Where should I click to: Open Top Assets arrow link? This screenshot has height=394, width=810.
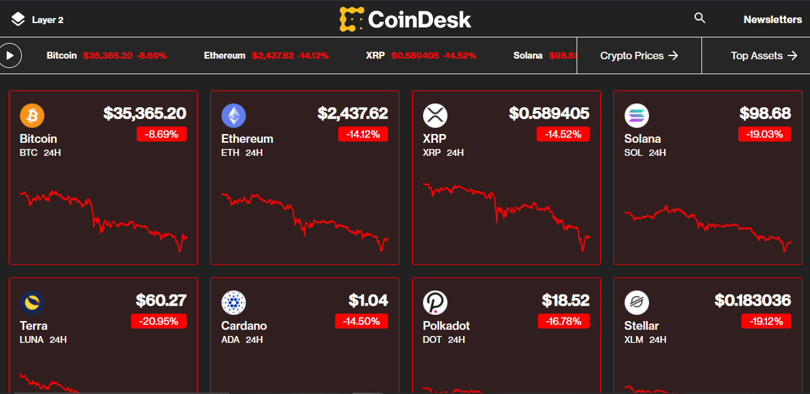coord(764,55)
